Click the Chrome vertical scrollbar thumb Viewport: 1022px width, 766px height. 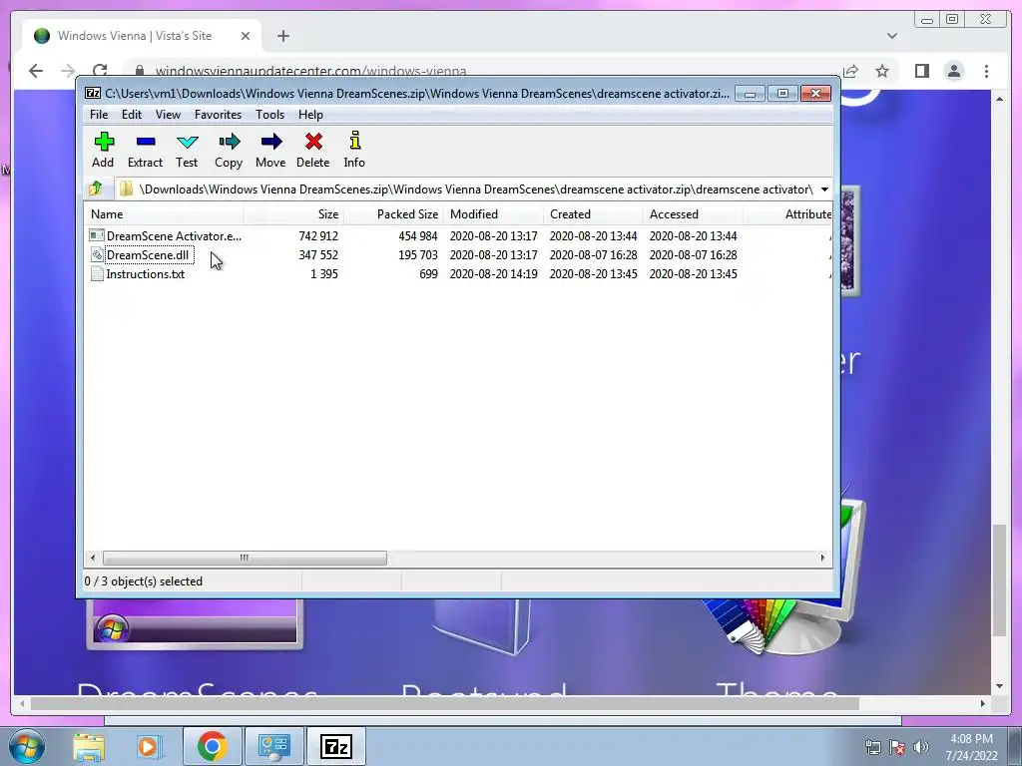click(999, 579)
